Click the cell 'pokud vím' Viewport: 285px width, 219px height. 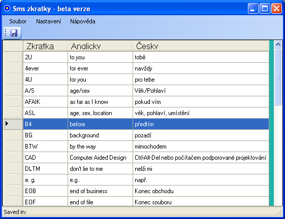tap(201, 102)
